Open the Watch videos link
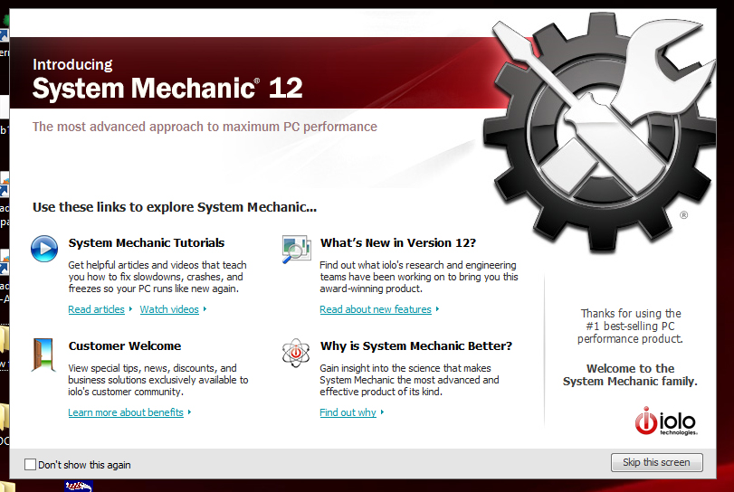The image size is (734, 492). click(x=169, y=309)
